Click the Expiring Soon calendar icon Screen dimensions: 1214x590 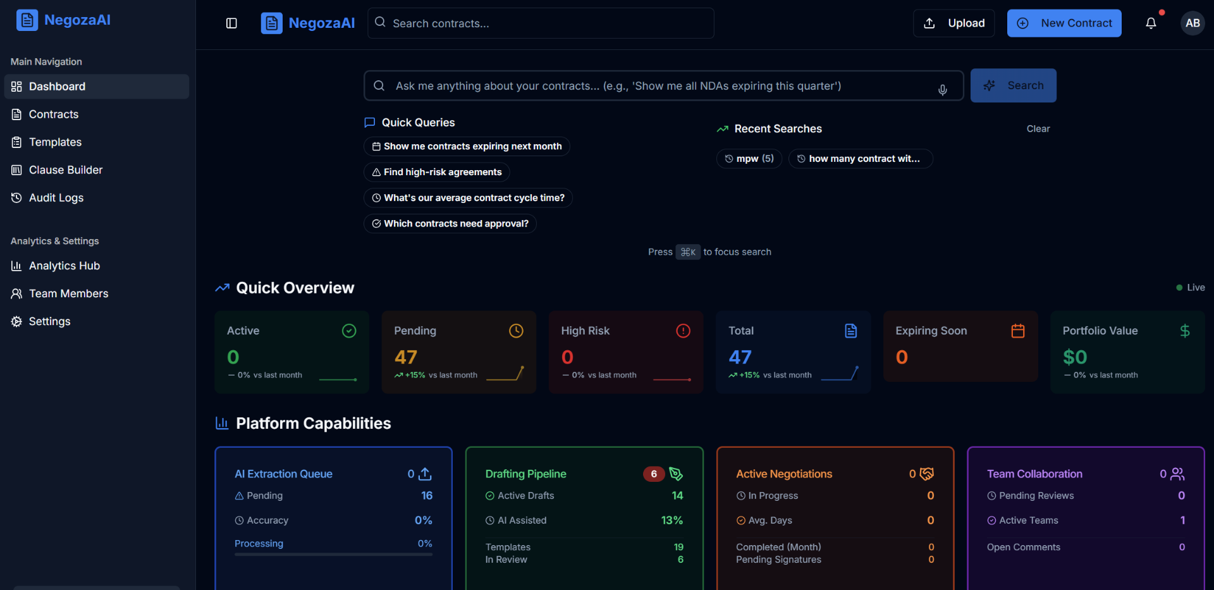(1017, 331)
